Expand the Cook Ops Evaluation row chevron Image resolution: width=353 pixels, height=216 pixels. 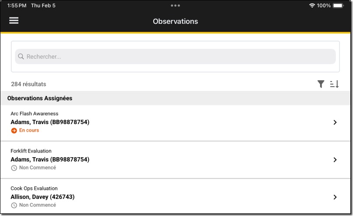point(335,197)
